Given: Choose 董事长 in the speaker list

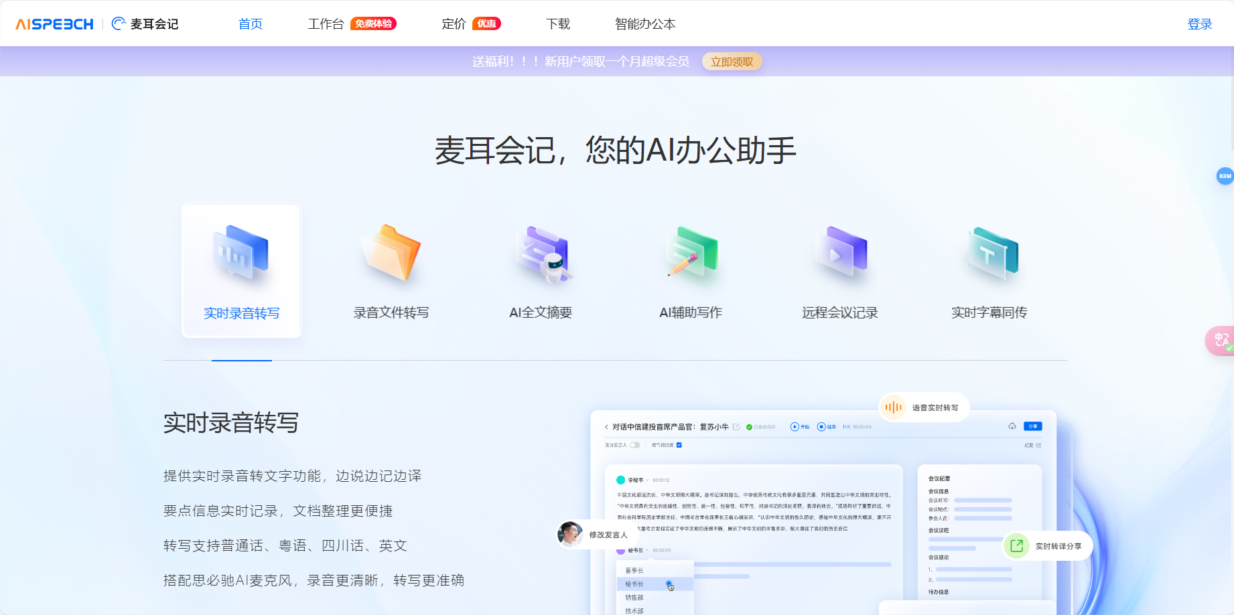Looking at the screenshot, I should pos(633,570).
